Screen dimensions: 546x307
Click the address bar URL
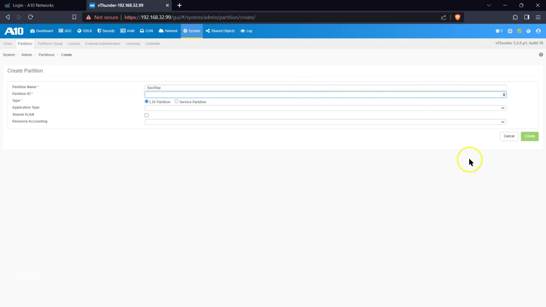(190, 17)
